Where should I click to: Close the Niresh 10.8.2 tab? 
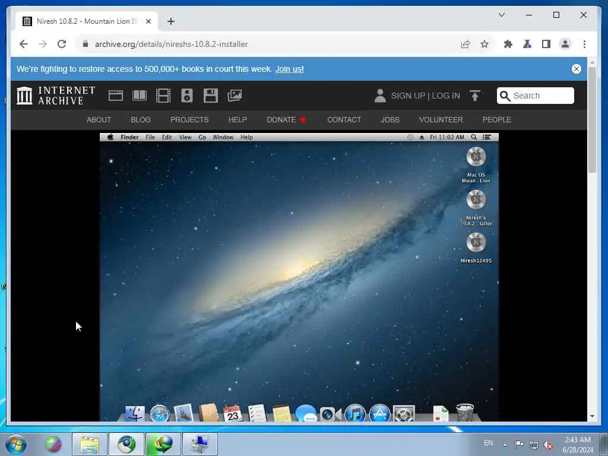148,21
